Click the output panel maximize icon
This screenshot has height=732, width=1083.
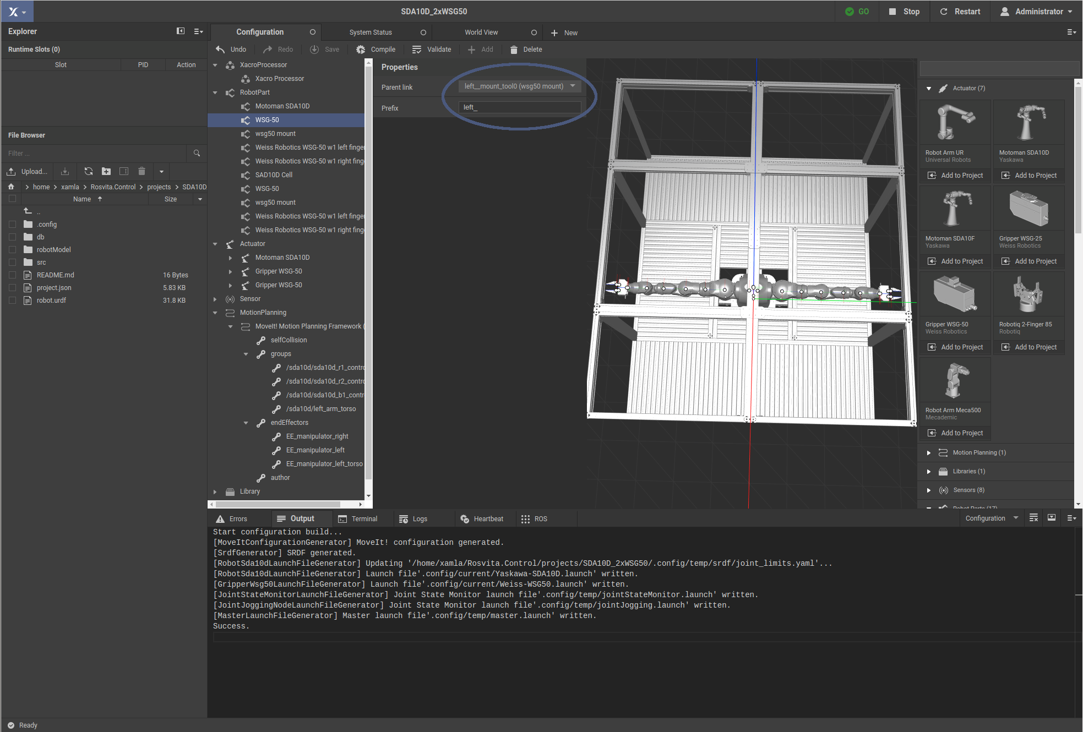coord(1052,518)
